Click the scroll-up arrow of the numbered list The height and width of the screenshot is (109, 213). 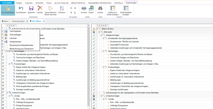tap(89, 25)
